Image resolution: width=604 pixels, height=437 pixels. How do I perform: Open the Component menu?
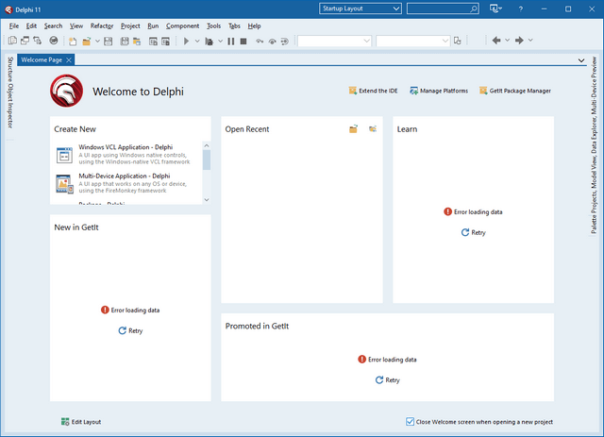pyautogui.click(x=182, y=25)
